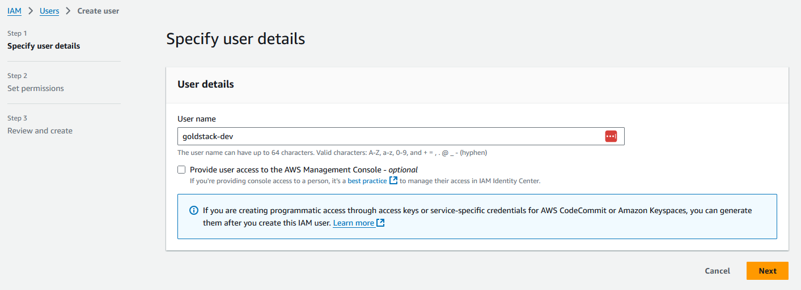Click the breadcrumb chevron after IAM
The image size is (801, 290).
[31, 11]
